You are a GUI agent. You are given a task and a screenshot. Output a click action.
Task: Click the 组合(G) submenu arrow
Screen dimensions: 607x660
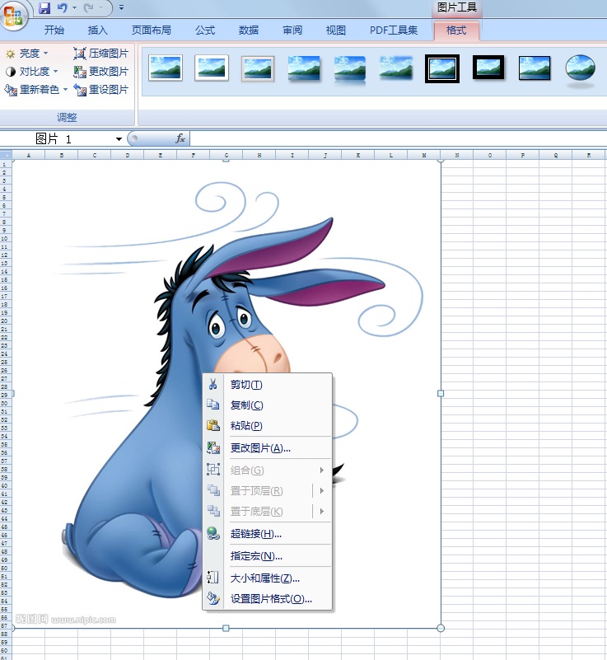322,470
